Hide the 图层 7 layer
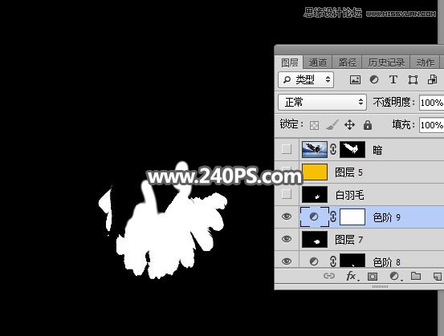 coord(287,239)
